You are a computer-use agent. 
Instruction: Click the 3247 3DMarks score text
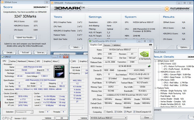(x=25, y=16)
